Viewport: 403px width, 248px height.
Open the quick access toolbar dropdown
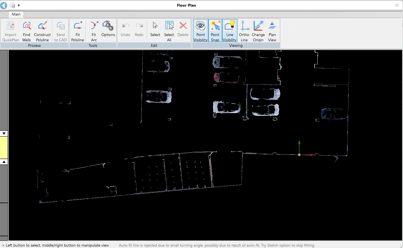coord(19,5)
